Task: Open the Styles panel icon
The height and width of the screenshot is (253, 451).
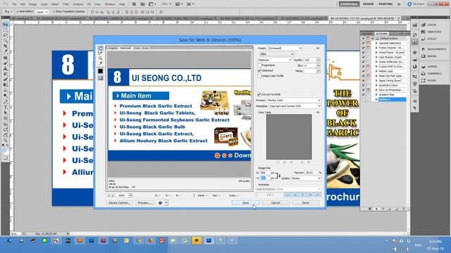Action: pos(423,39)
